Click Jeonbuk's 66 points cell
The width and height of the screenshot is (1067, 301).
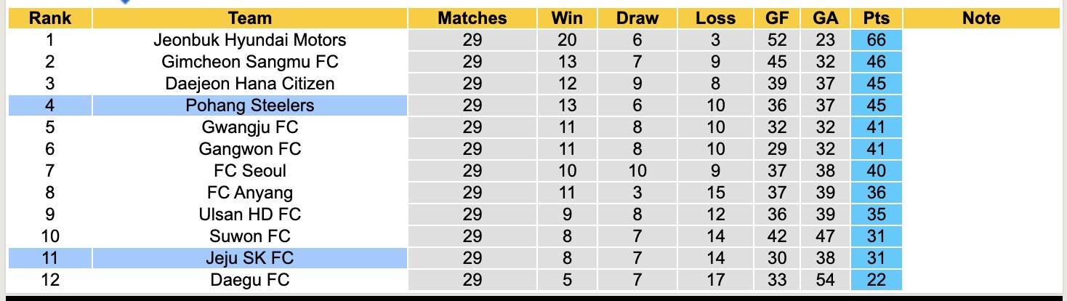877,40
